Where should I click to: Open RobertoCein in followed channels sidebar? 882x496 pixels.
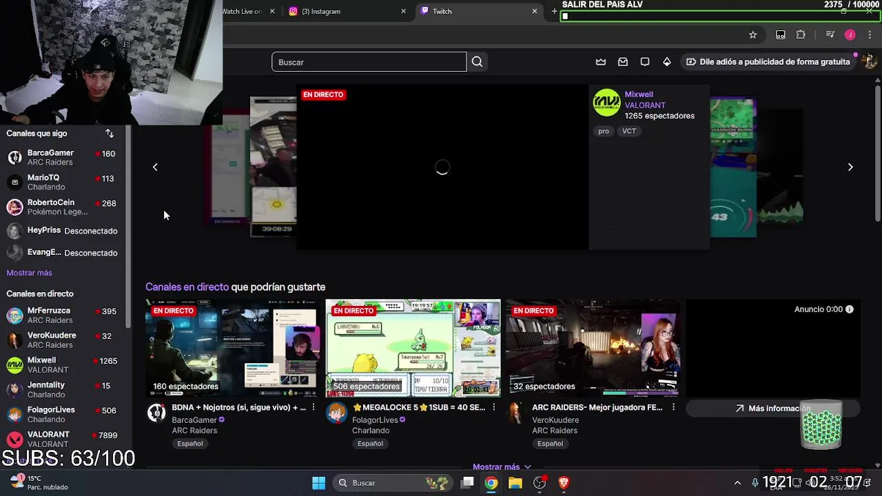(x=62, y=207)
